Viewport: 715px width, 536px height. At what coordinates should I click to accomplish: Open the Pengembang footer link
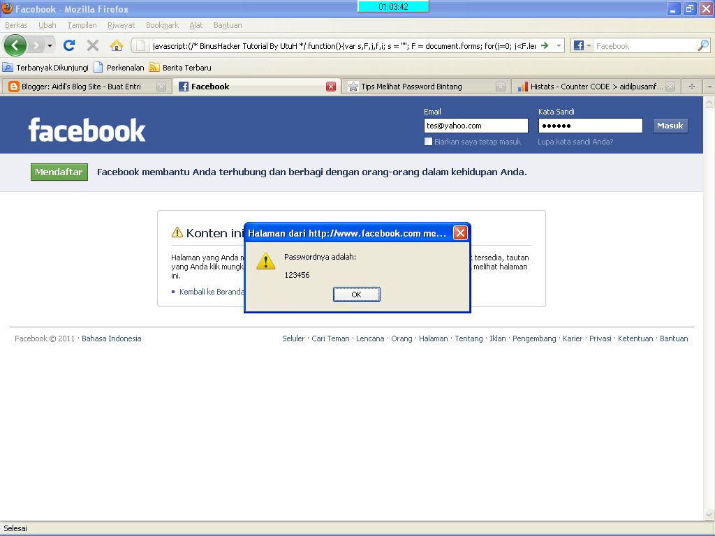[534, 338]
